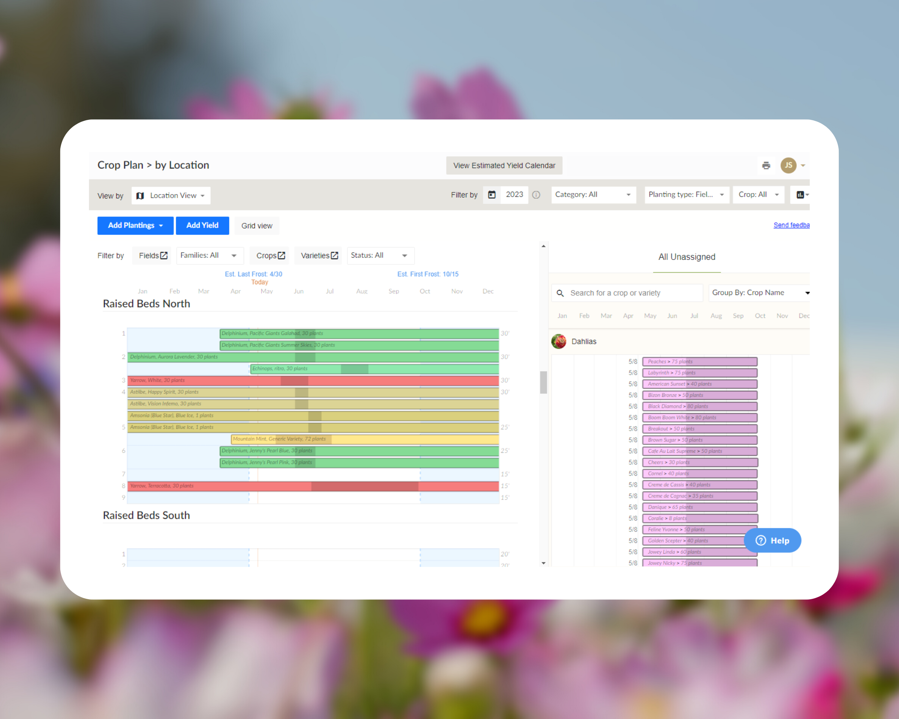
Task: Select Delphinium Pacific Giants Galahad planting bar
Action: point(359,334)
